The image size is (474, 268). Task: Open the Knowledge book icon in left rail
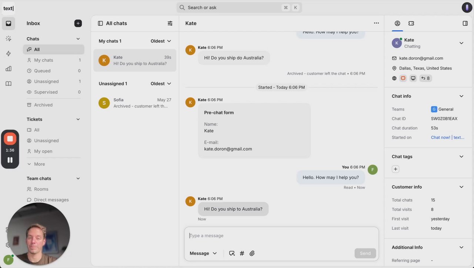[9, 84]
